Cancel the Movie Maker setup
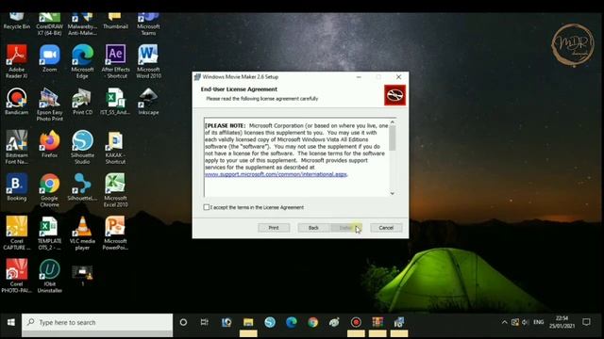This screenshot has width=604, height=339. tap(386, 228)
